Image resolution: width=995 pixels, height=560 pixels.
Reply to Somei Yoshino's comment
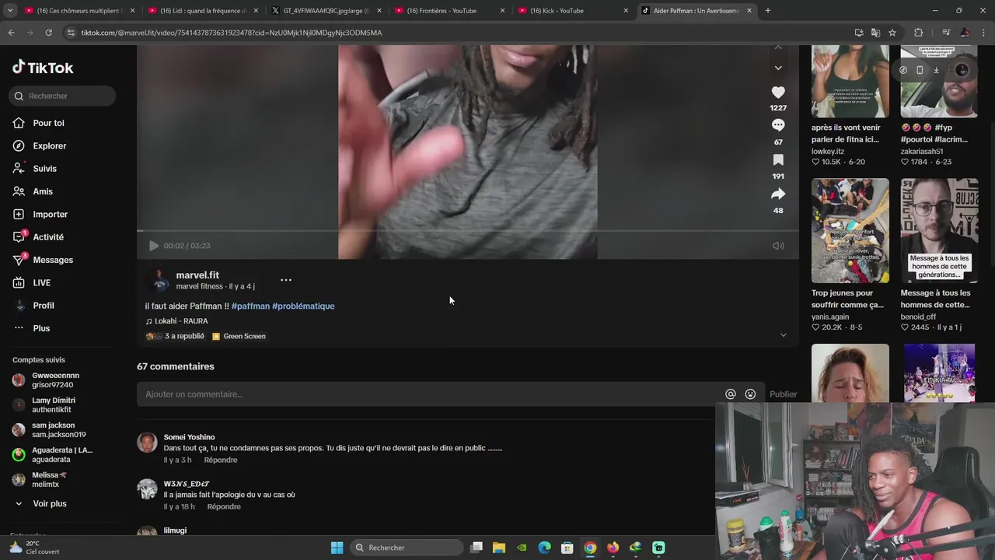pyautogui.click(x=221, y=460)
